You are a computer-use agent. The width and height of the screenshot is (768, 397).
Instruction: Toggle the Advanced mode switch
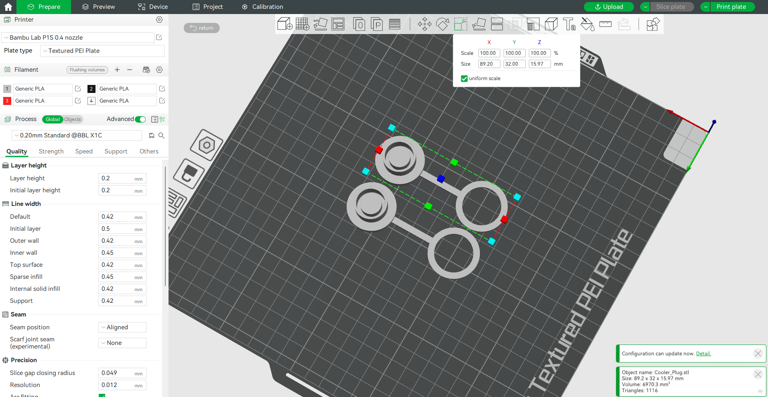pyautogui.click(x=140, y=119)
